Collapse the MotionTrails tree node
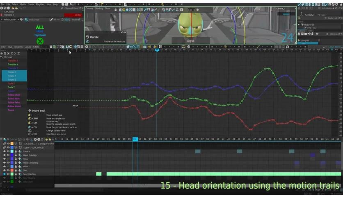This screenshot has height=198, width=343. coord(299,25)
